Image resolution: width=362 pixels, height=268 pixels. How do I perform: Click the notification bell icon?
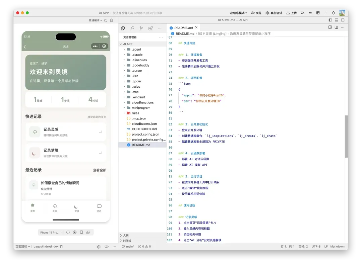(x=334, y=13)
